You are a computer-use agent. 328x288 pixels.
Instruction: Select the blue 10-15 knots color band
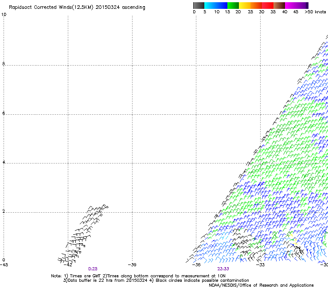[222, 5]
